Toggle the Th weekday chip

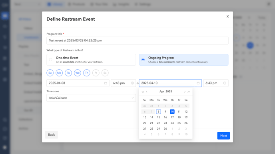(87, 73)
